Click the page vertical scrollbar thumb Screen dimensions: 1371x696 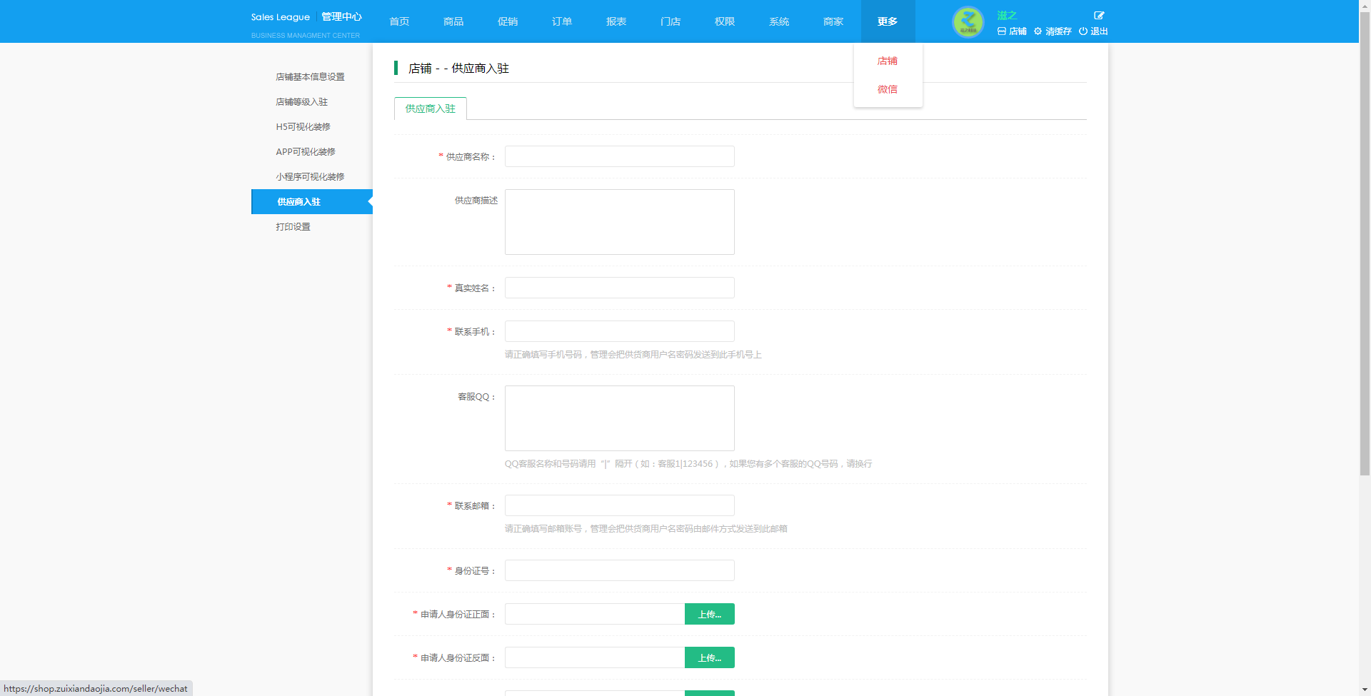1365,243
